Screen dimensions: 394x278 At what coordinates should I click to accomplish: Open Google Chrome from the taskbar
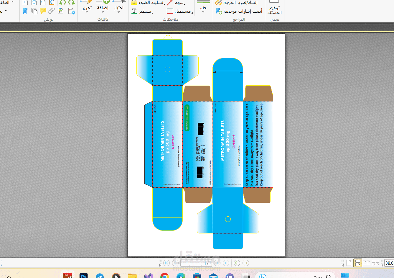(165, 276)
